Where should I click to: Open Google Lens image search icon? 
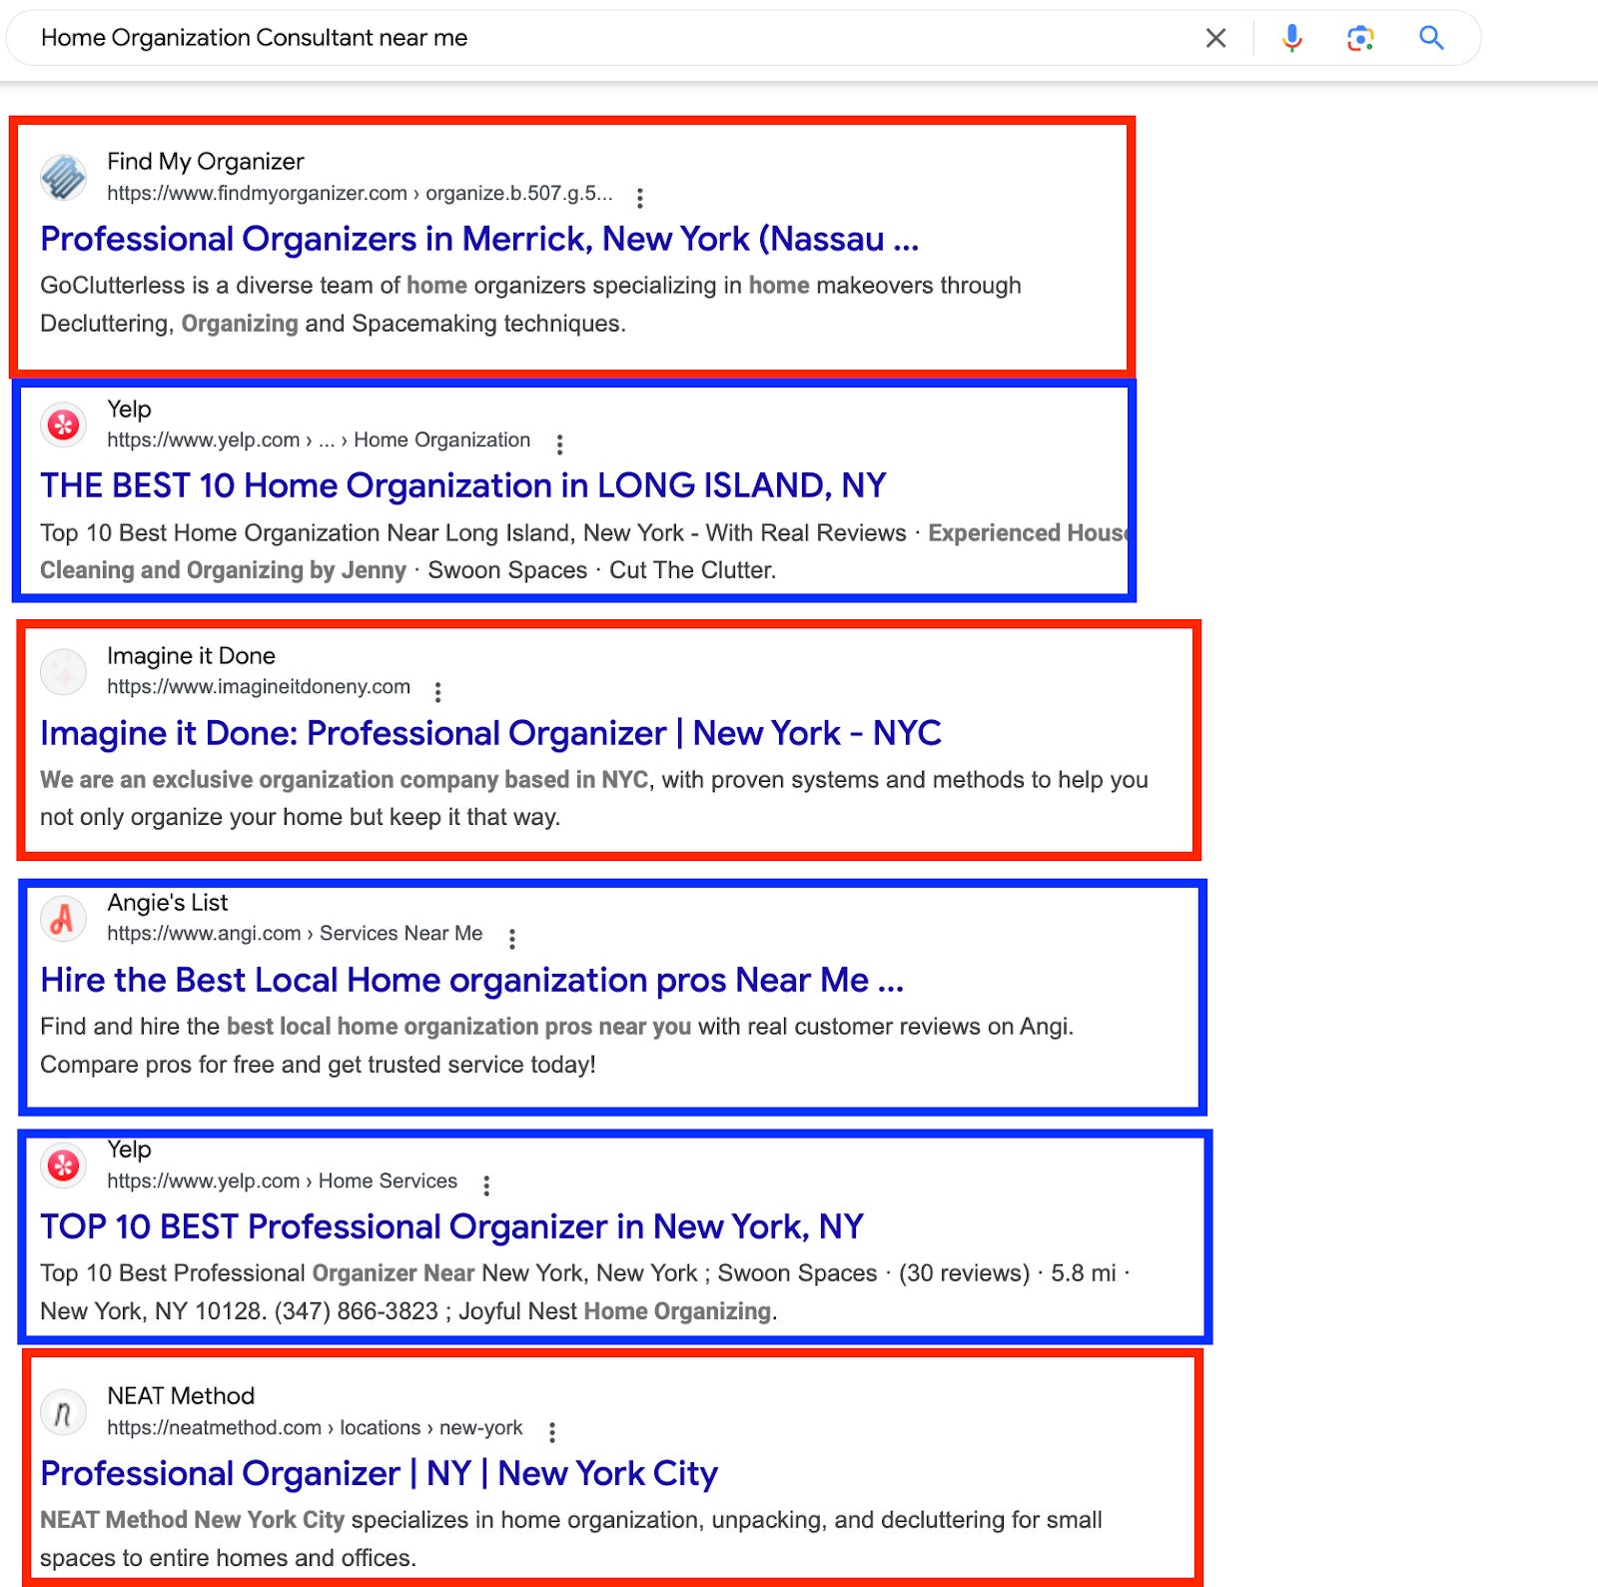click(x=1360, y=38)
